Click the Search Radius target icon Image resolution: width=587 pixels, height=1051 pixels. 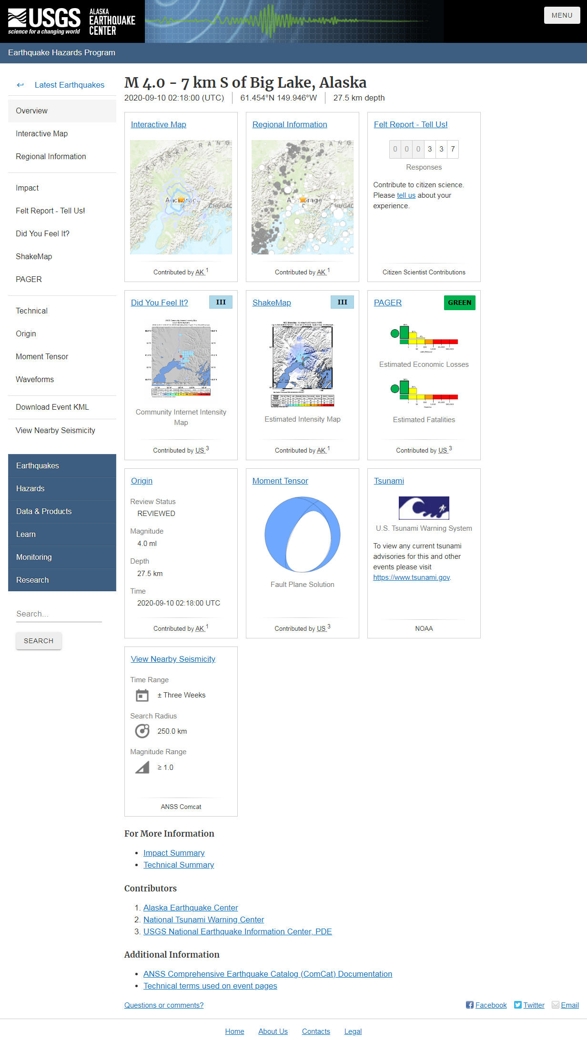[x=142, y=731]
